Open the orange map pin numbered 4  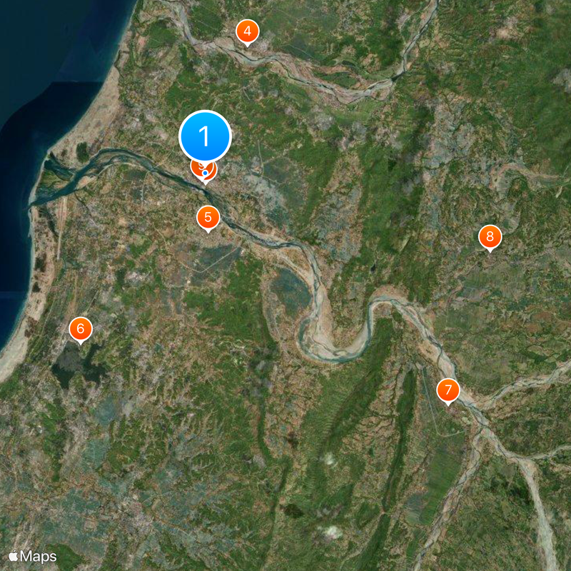pyautogui.click(x=248, y=32)
